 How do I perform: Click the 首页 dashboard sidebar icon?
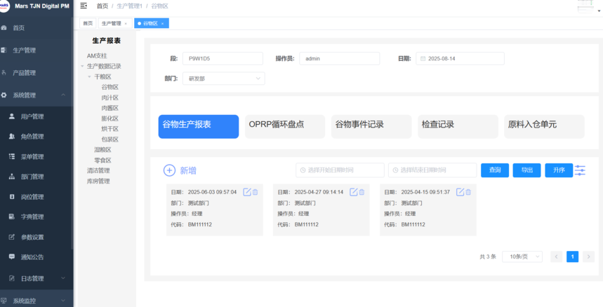coord(4,27)
